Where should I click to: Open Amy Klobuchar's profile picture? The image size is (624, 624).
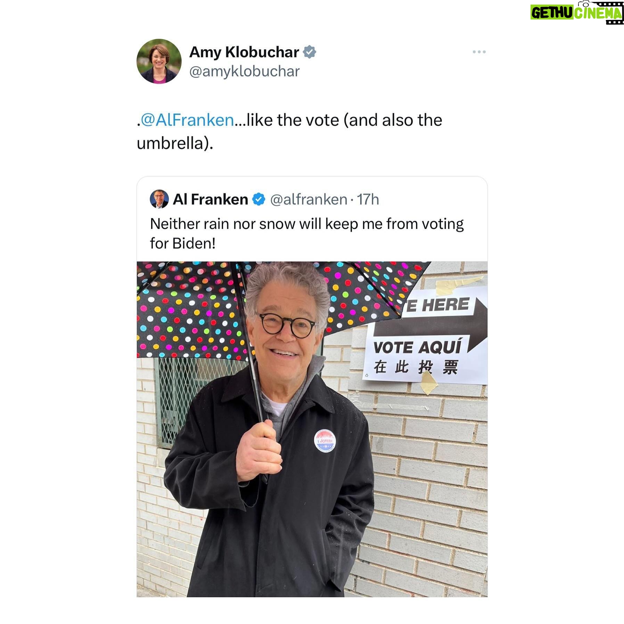[x=159, y=61]
